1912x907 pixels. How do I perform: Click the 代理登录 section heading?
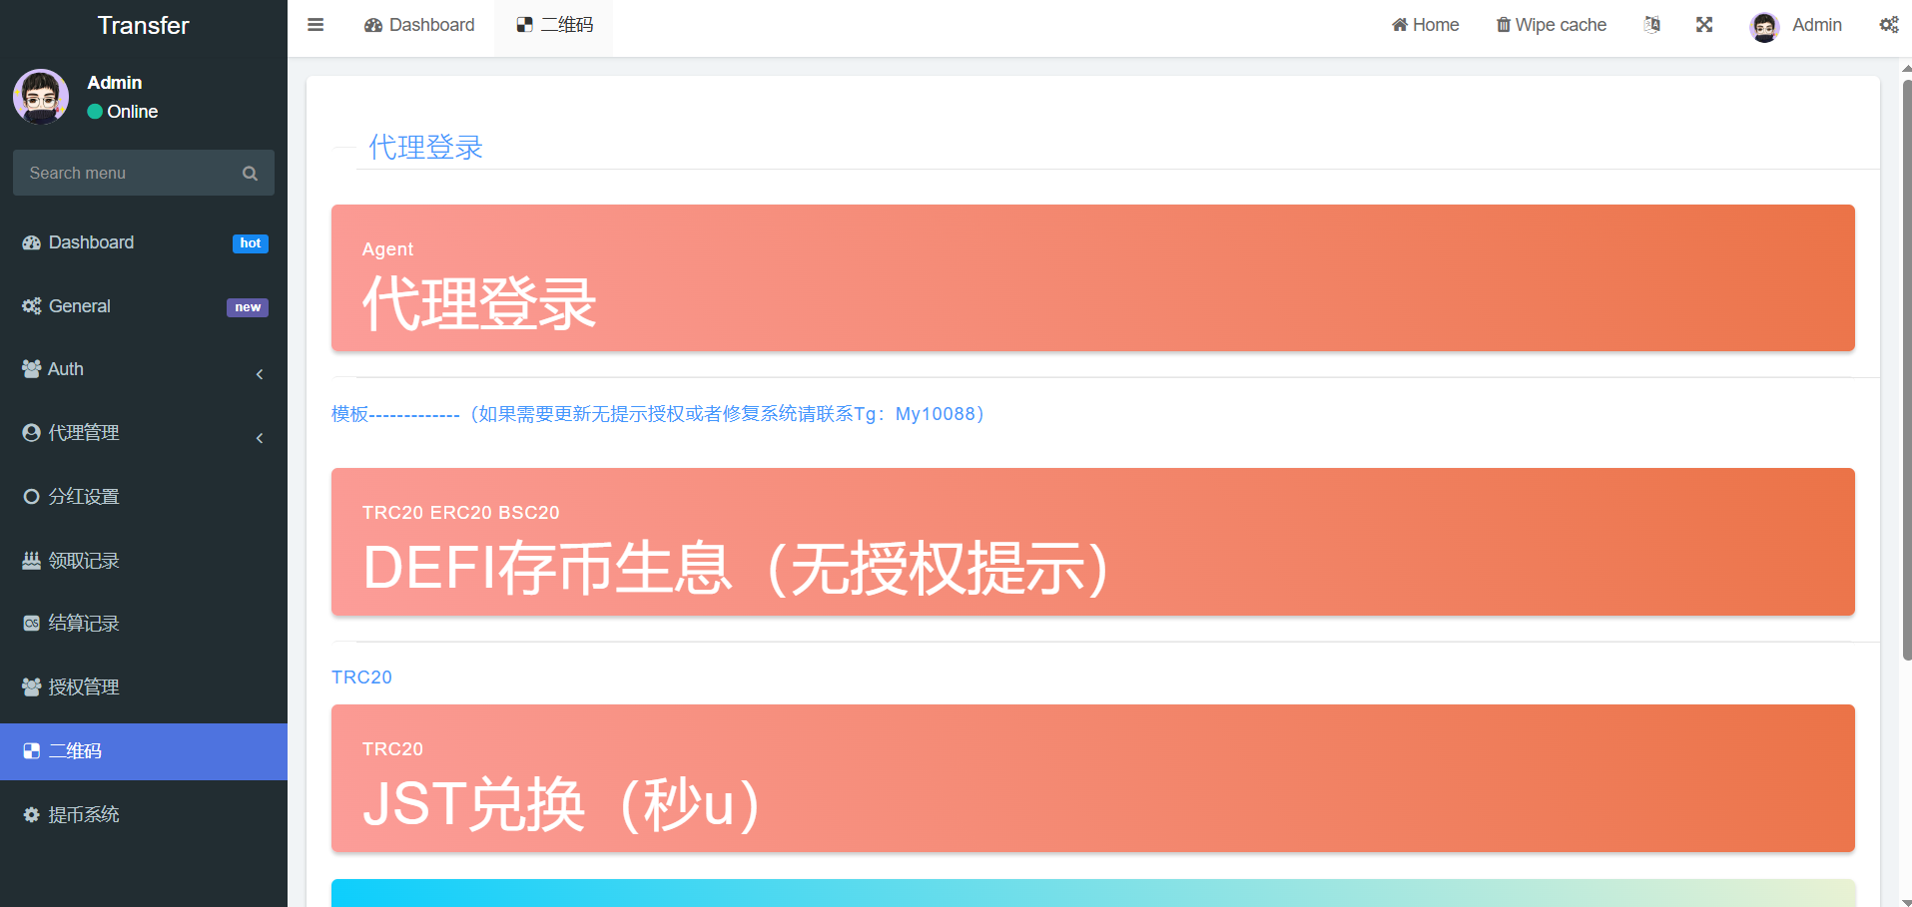point(425,148)
